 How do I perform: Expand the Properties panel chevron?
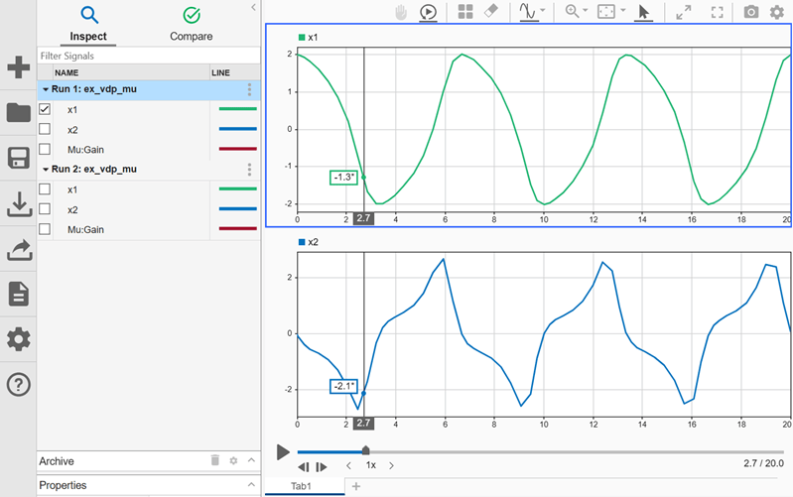tap(251, 484)
